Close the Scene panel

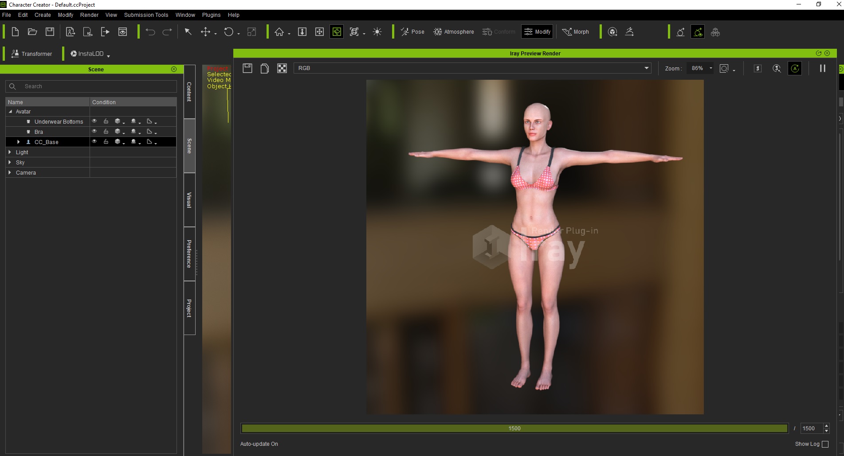click(x=174, y=69)
